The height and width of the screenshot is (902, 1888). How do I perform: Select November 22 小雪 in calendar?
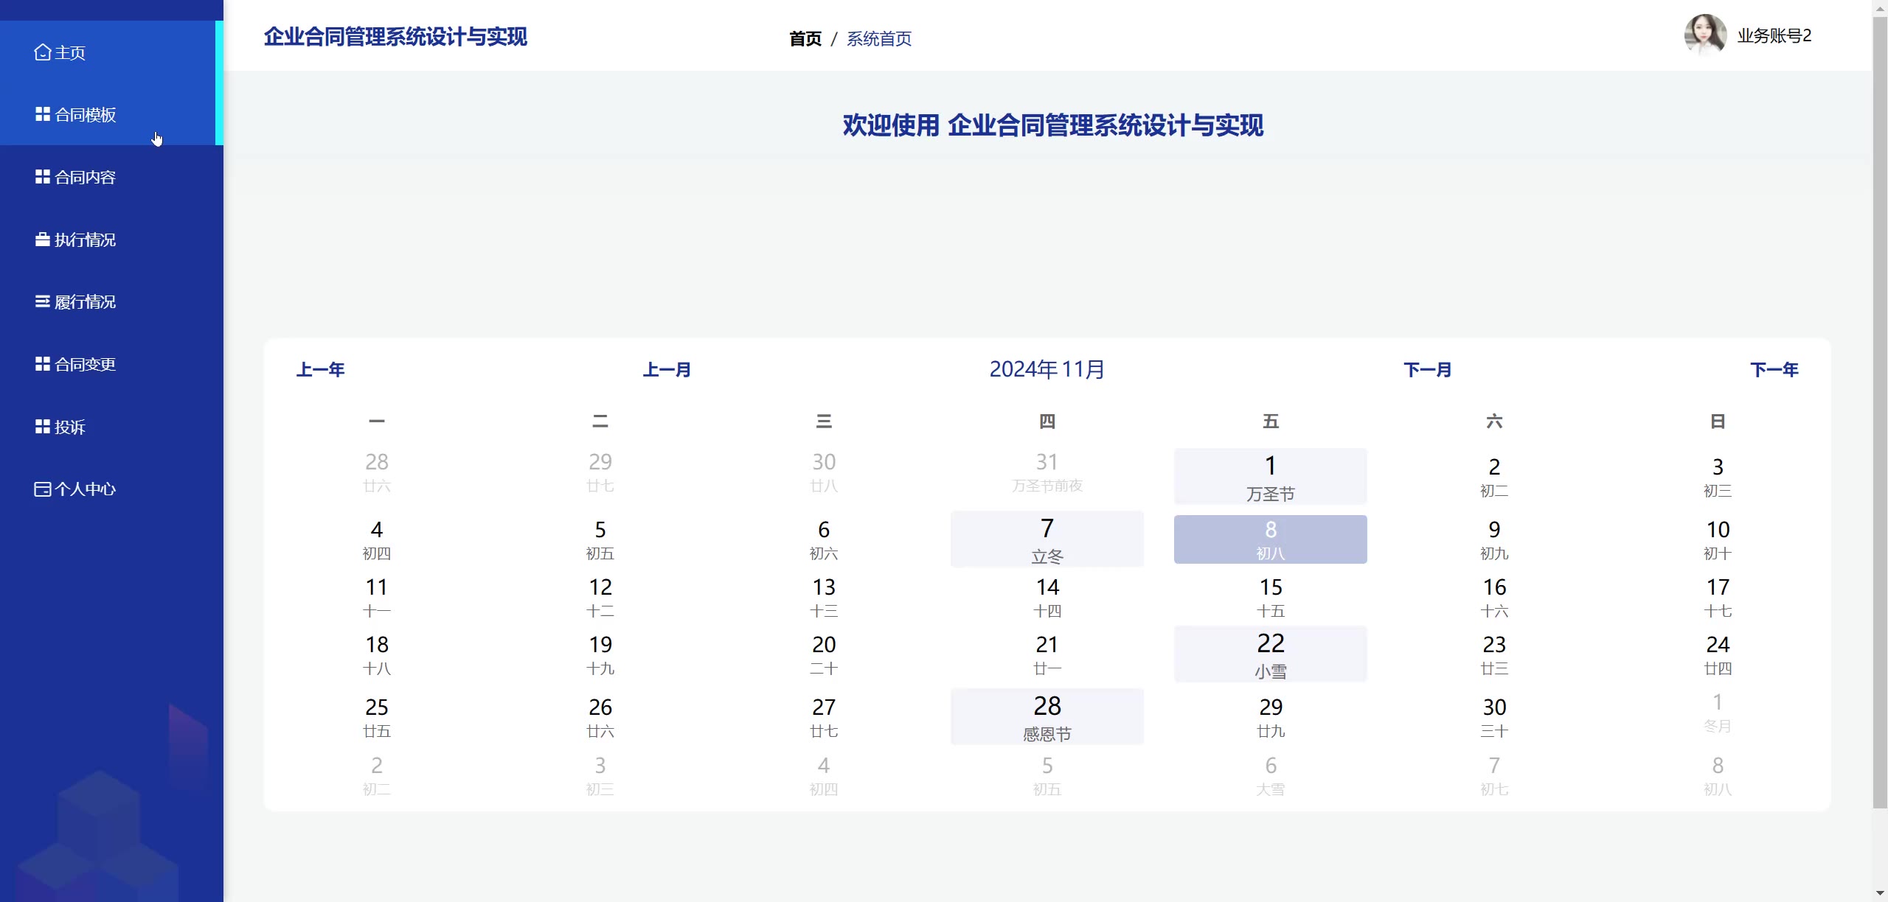click(1270, 654)
